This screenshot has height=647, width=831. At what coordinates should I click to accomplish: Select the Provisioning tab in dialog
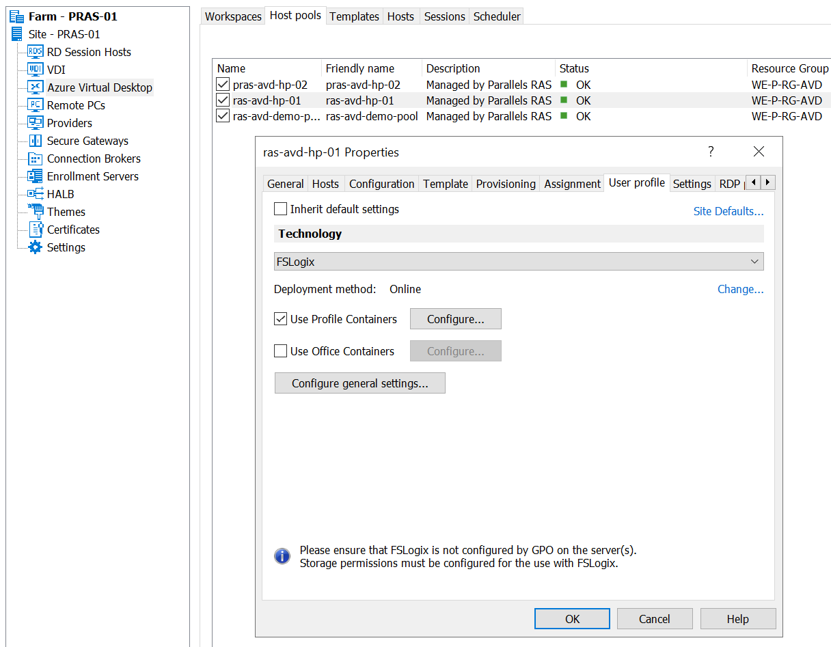506,184
